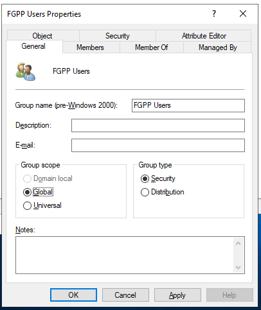Click the question mark help icon
Image resolution: width=261 pixels, height=310 pixels.
click(214, 13)
